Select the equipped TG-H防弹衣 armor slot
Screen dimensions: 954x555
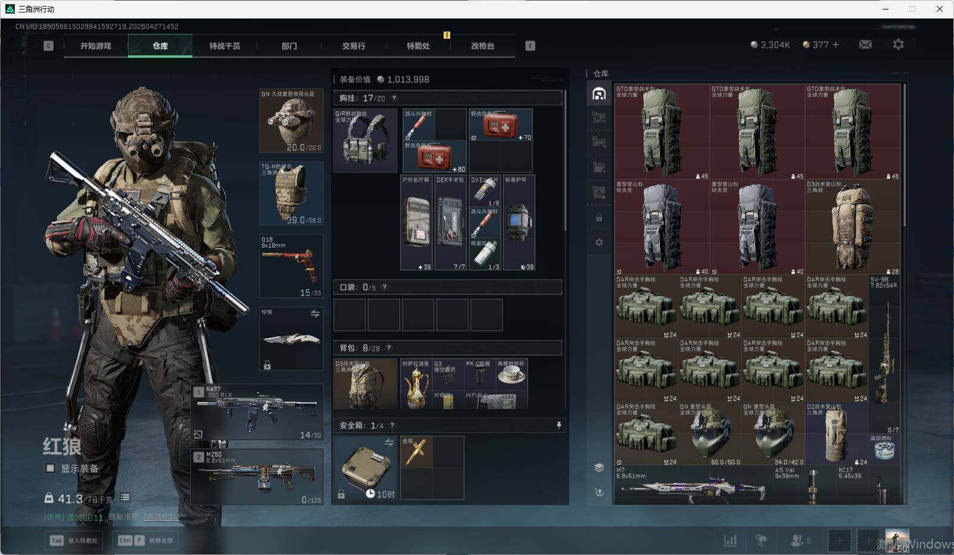pos(291,194)
